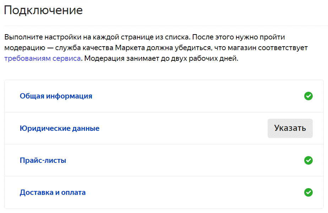The height and width of the screenshot is (213, 328).
Task: Click the phrase служба качества in the description
Action: 84,48
